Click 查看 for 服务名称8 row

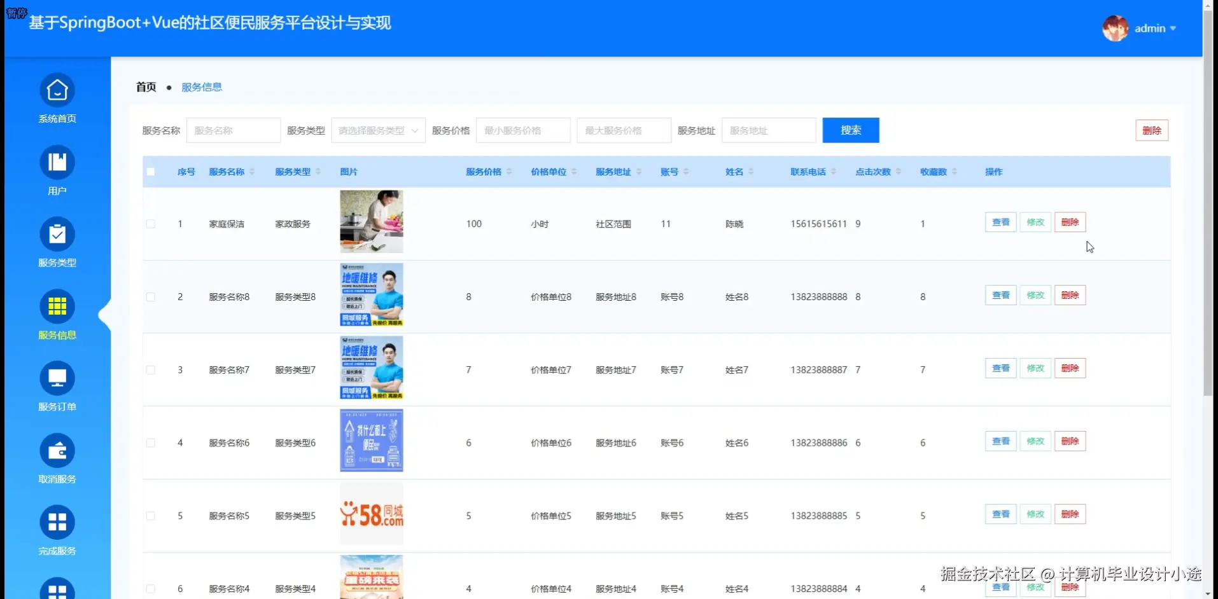pos(1001,295)
